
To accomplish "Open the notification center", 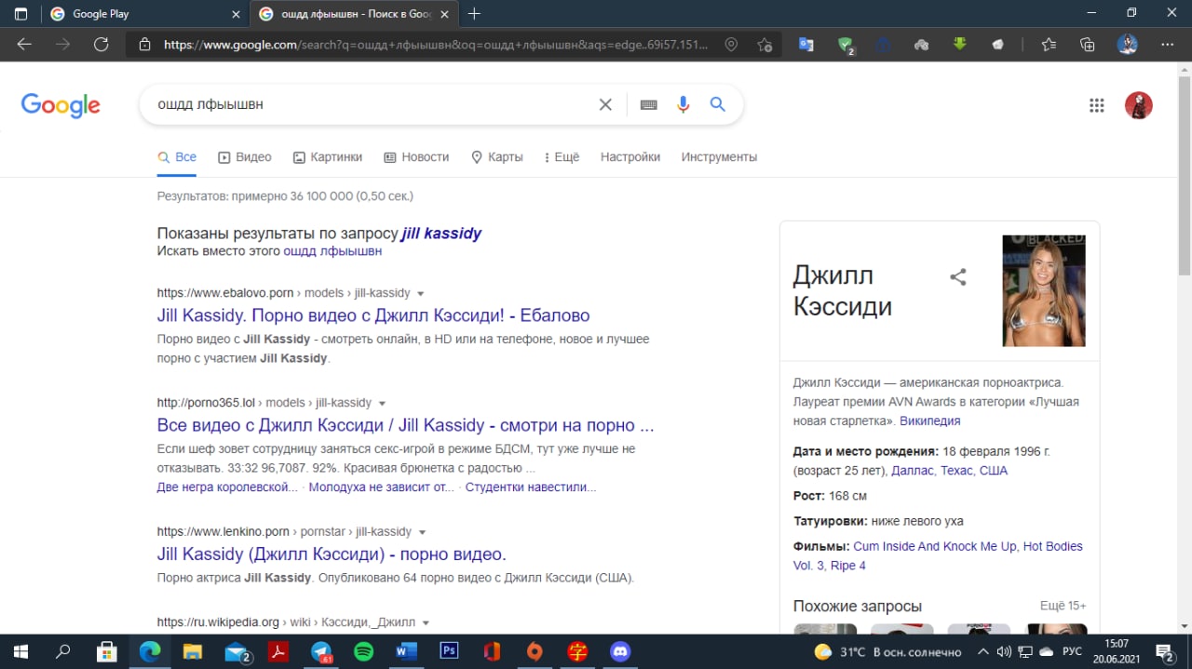I will pyautogui.click(x=1164, y=651).
